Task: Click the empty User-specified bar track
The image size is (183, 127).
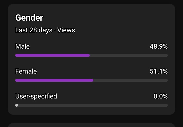Action: (93, 105)
